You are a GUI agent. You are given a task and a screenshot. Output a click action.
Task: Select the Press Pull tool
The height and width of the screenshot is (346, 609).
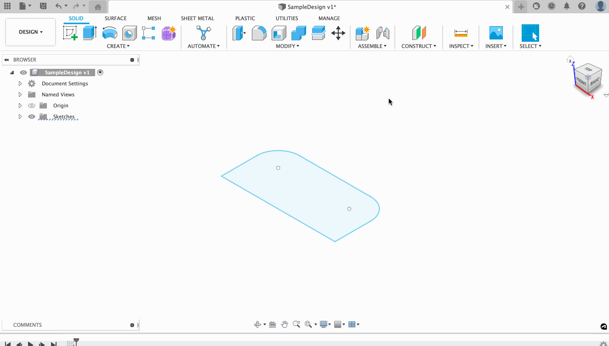[x=239, y=33]
